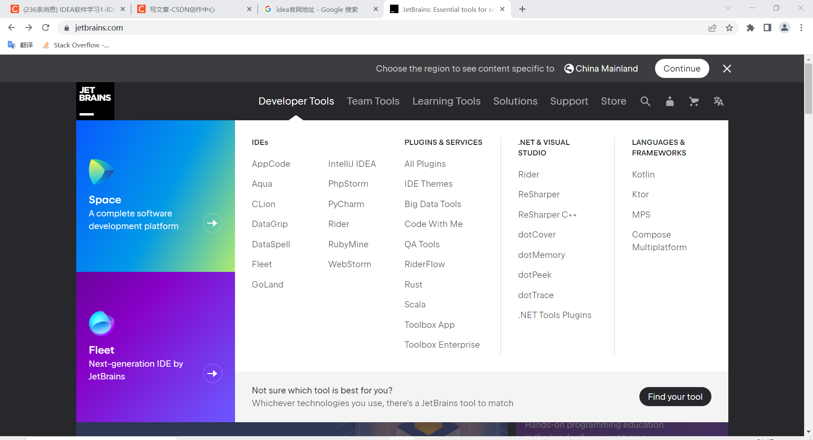Open the CLion link

pyautogui.click(x=263, y=204)
